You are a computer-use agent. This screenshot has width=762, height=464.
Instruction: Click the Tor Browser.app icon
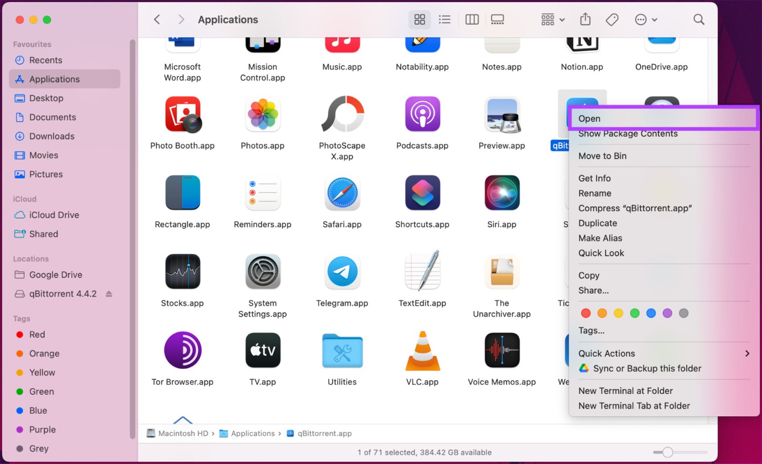pos(182,350)
